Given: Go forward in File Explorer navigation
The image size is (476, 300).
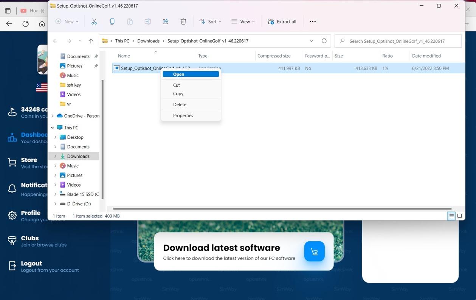Looking at the screenshot, I should [69, 41].
